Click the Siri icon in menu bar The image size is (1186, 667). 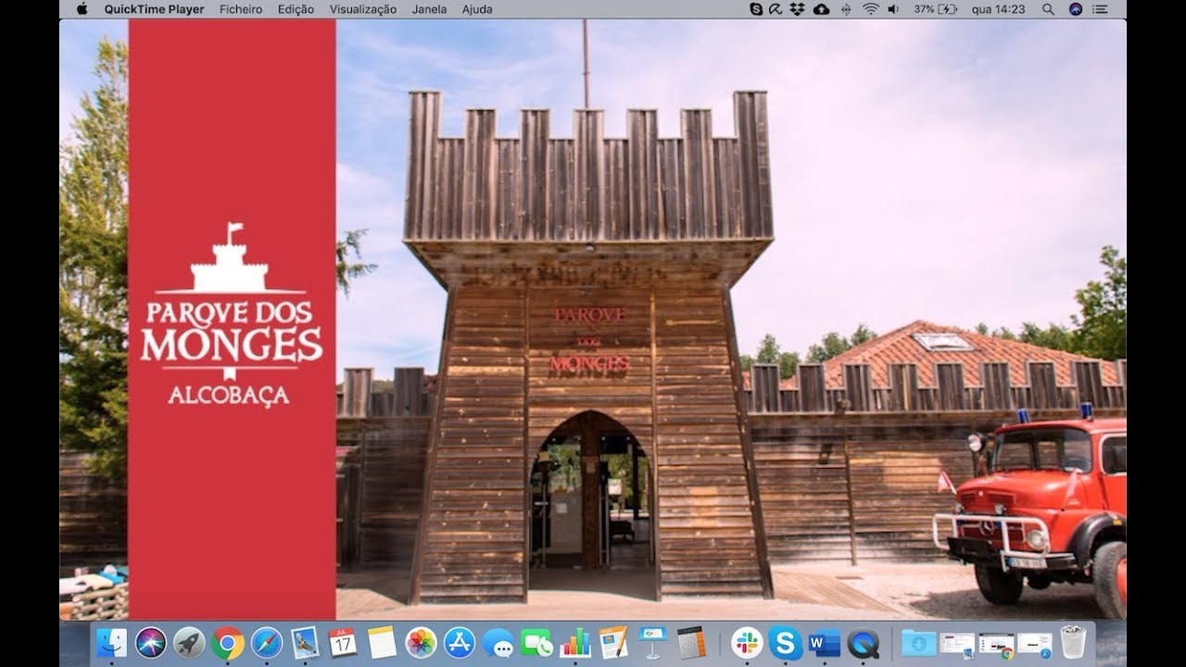1075,9
